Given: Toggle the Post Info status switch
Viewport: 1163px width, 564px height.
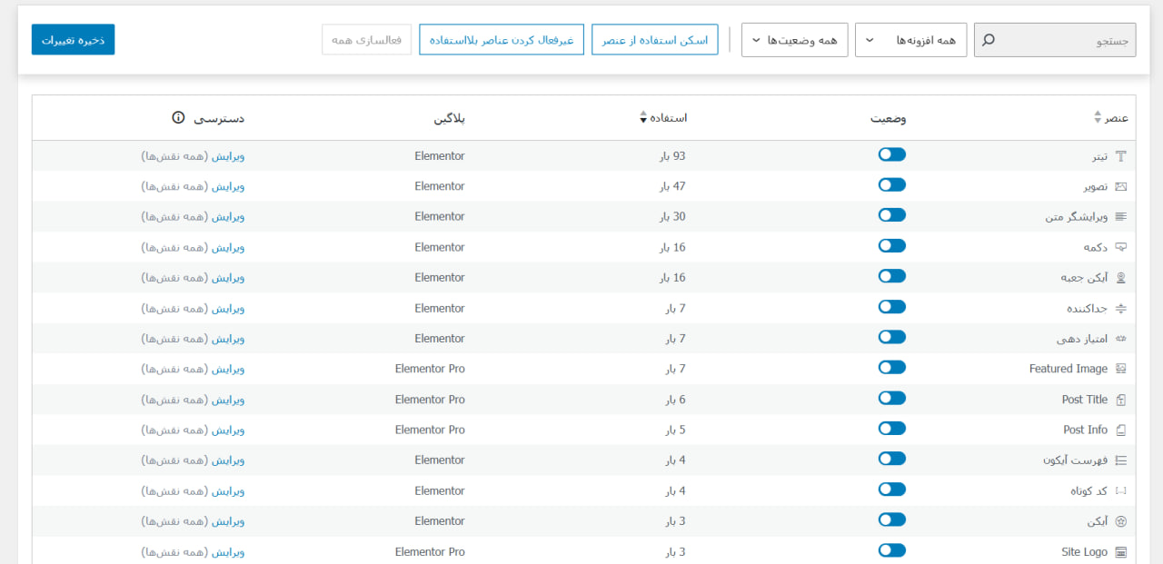Looking at the screenshot, I should point(892,429).
